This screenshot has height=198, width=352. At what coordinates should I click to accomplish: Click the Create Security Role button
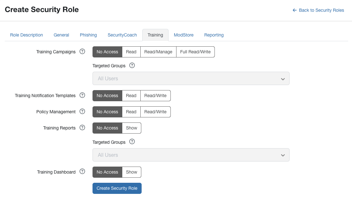117,188
